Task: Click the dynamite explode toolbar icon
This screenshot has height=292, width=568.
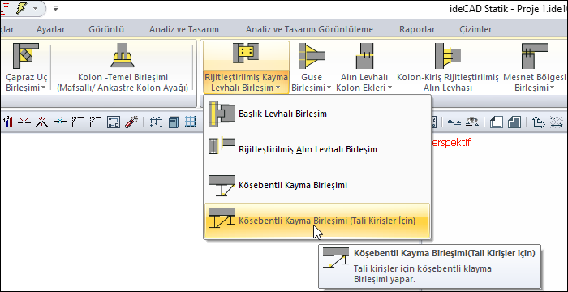Action: pyautogui.click(x=131, y=122)
